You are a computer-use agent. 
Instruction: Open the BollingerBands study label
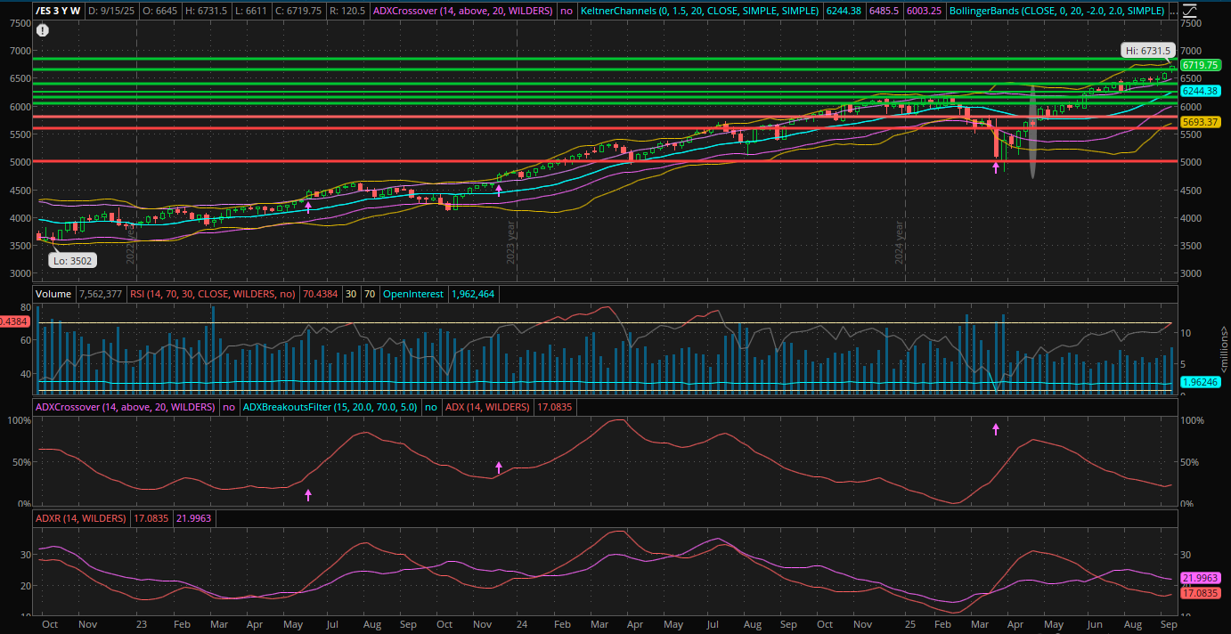pos(1056,12)
